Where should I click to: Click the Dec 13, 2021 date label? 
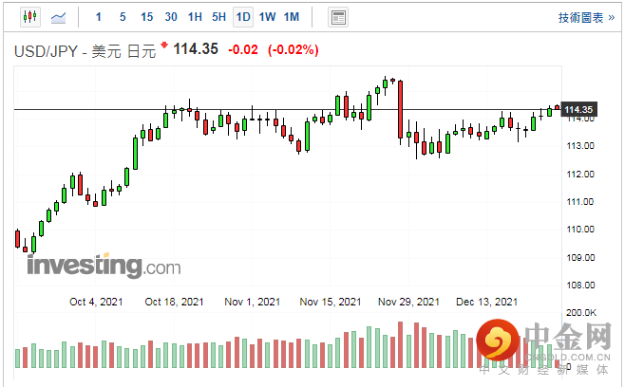486,302
